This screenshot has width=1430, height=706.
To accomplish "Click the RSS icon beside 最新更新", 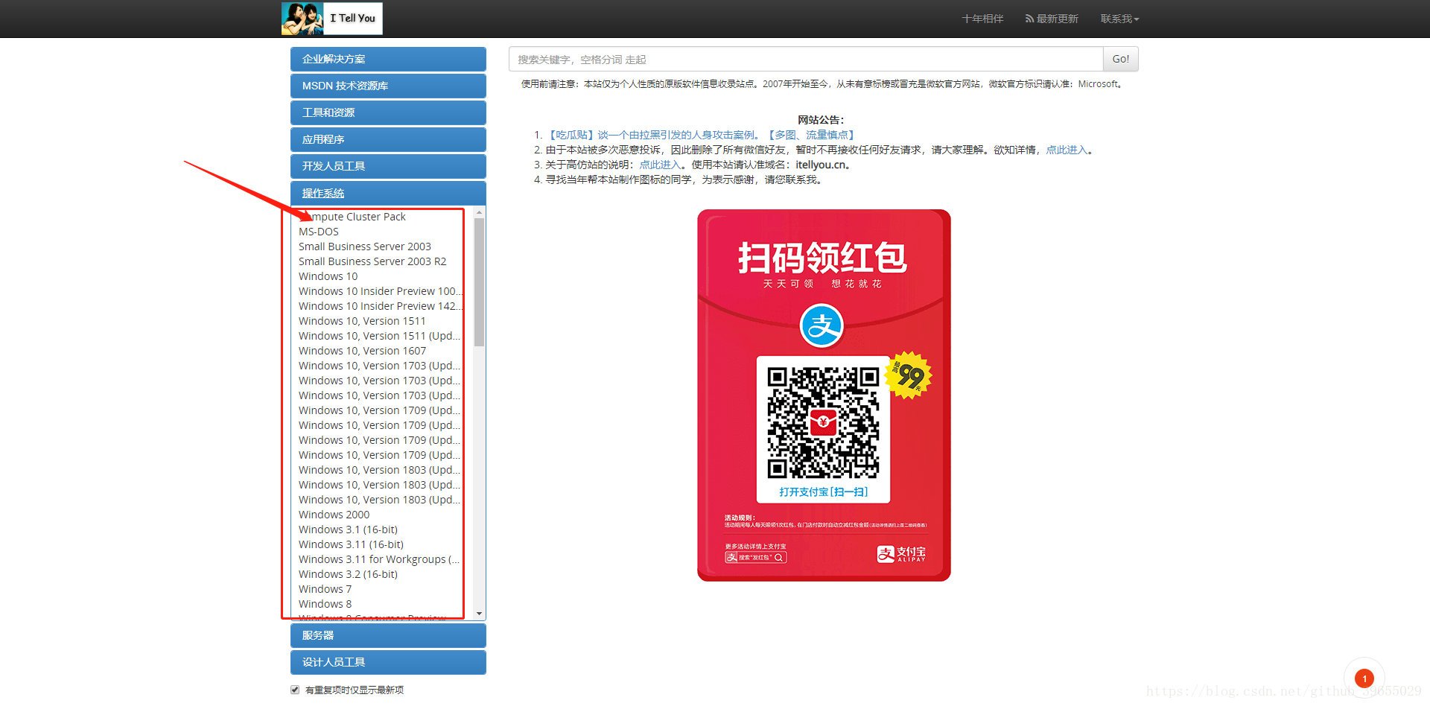I will (1029, 19).
